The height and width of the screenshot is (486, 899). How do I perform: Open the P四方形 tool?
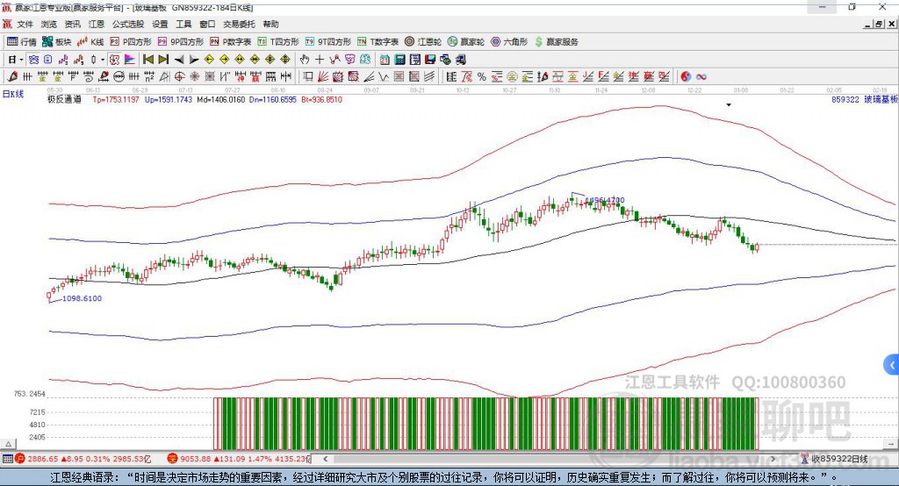(x=131, y=42)
